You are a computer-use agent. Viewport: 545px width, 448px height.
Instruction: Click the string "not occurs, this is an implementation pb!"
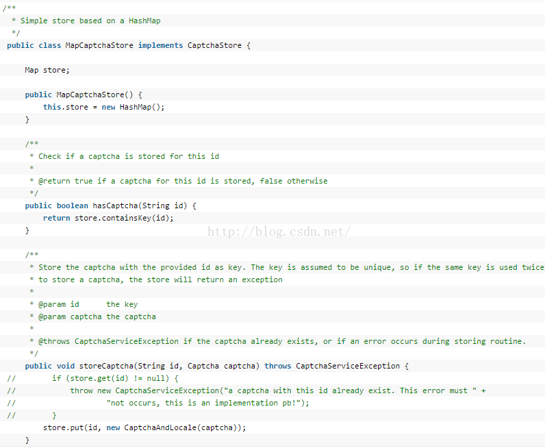203,403
